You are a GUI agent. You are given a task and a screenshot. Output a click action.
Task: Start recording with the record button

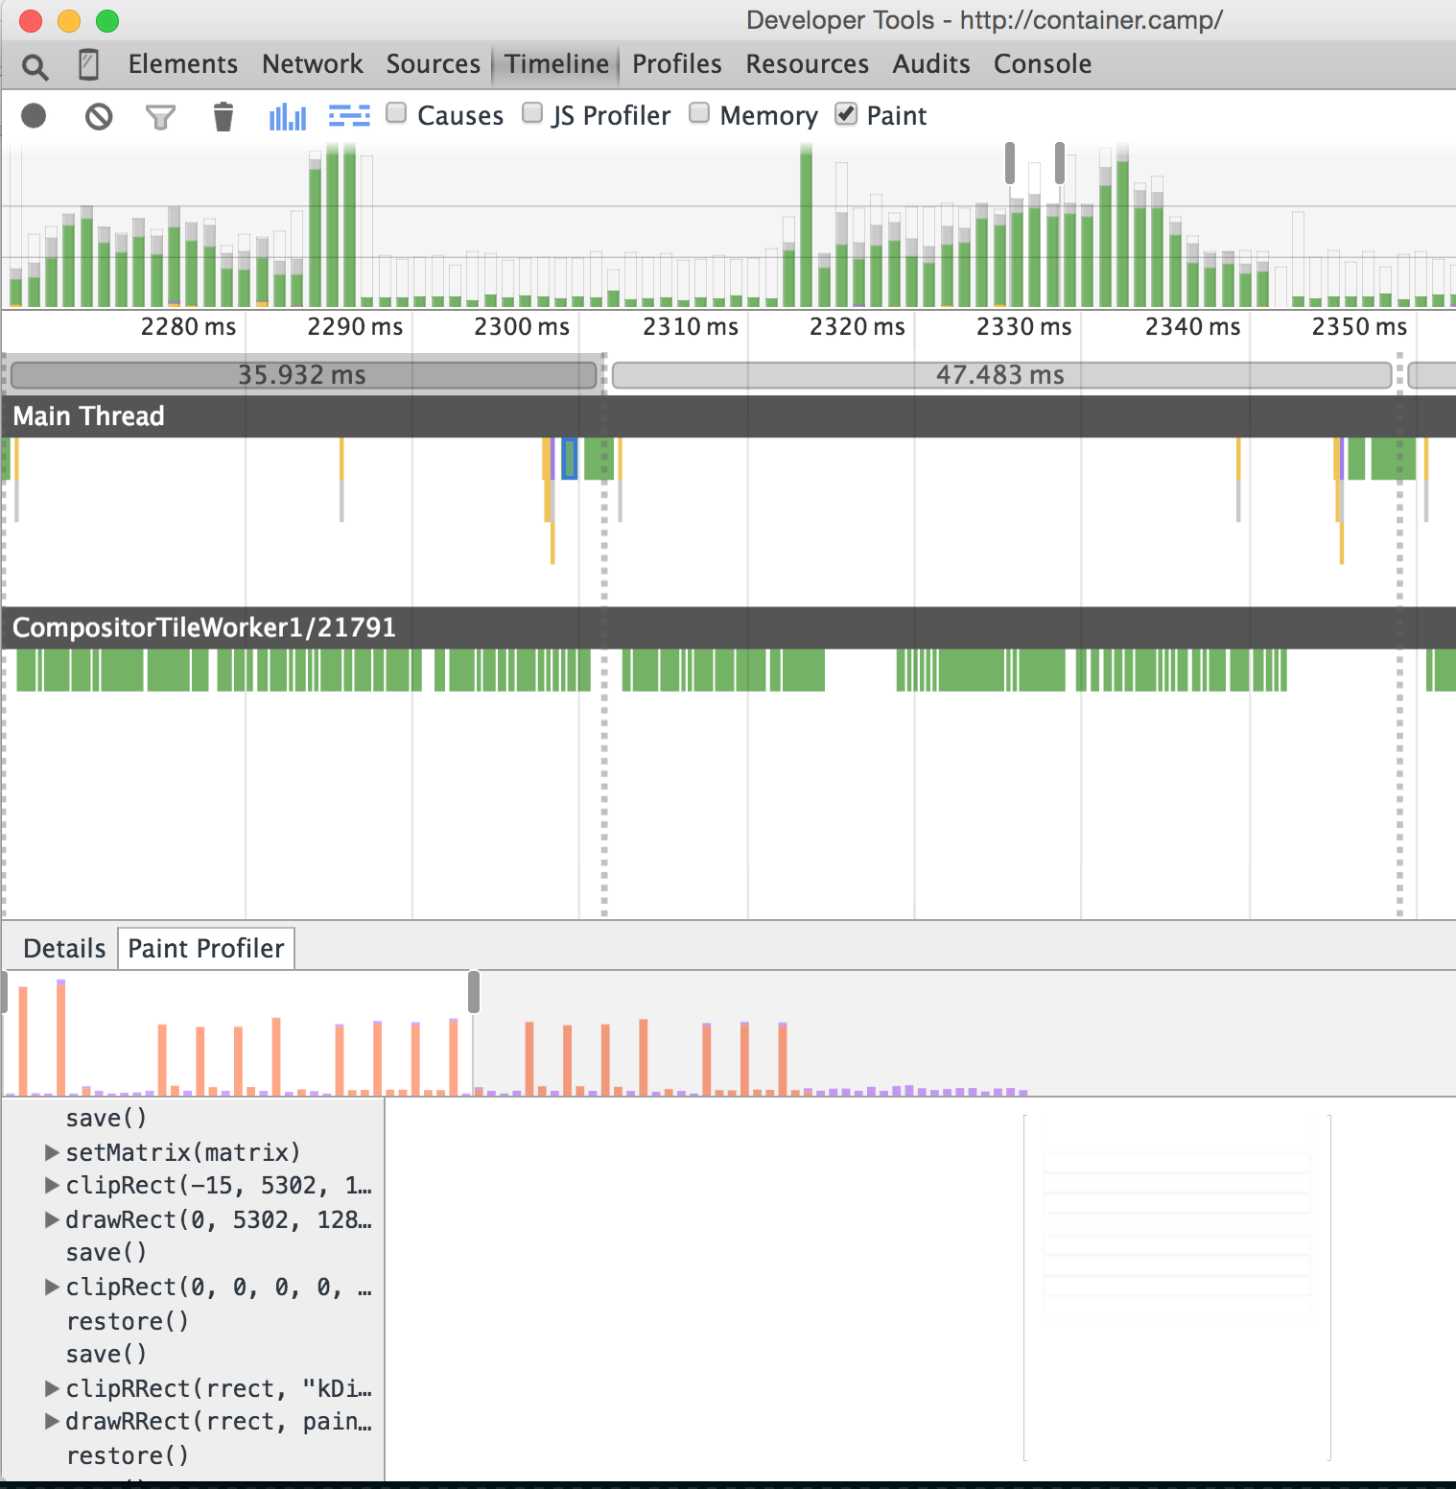(34, 116)
